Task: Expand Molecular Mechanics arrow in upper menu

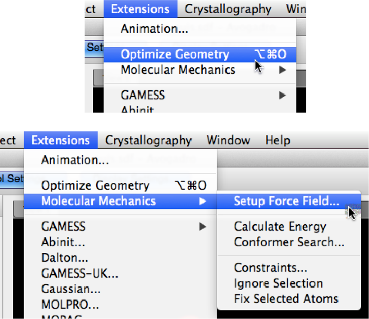Action: [x=282, y=70]
